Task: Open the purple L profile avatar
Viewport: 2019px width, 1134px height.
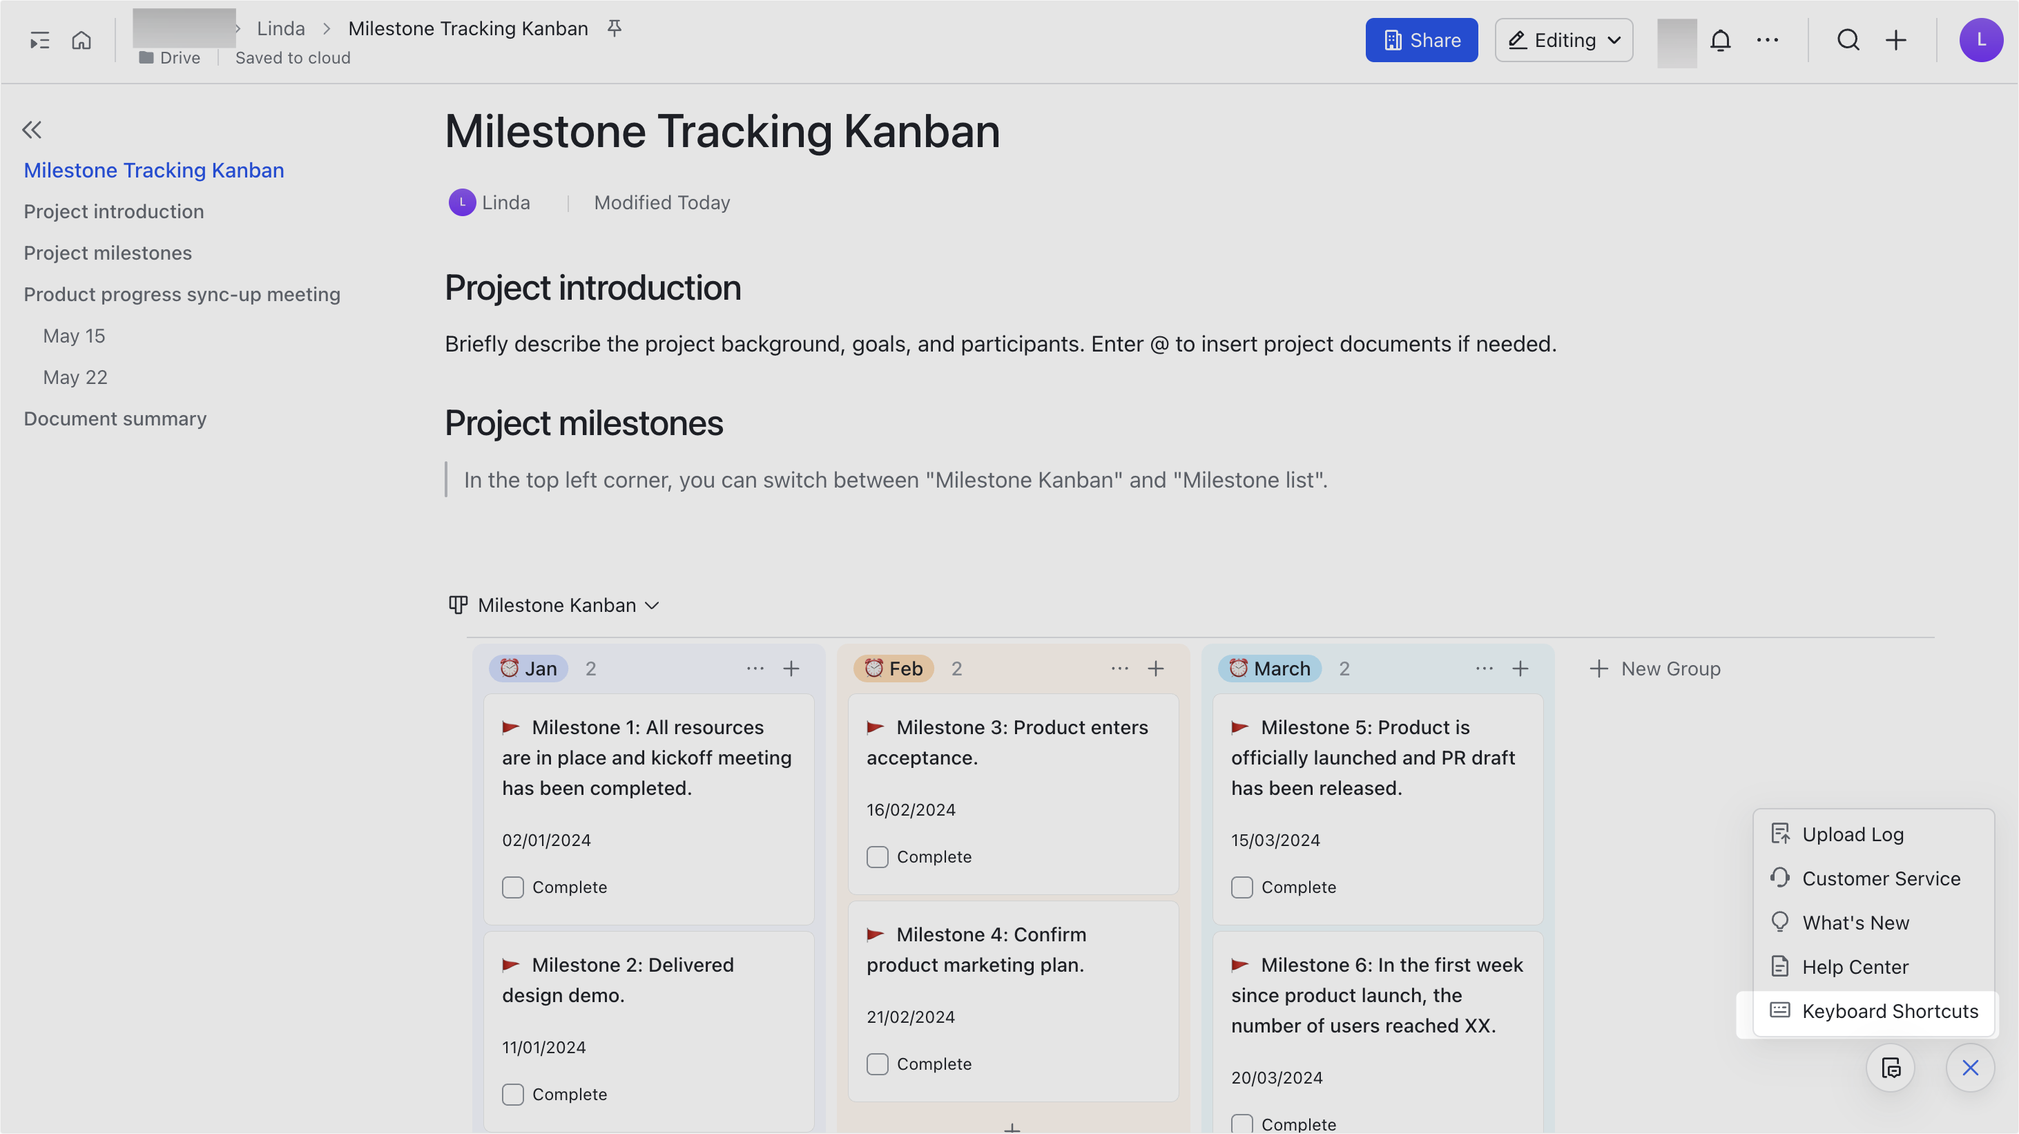Action: [x=1980, y=40]
